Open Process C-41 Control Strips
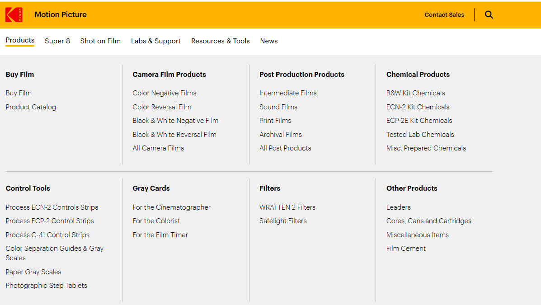The image size is (541, 305). coord(47,235)
